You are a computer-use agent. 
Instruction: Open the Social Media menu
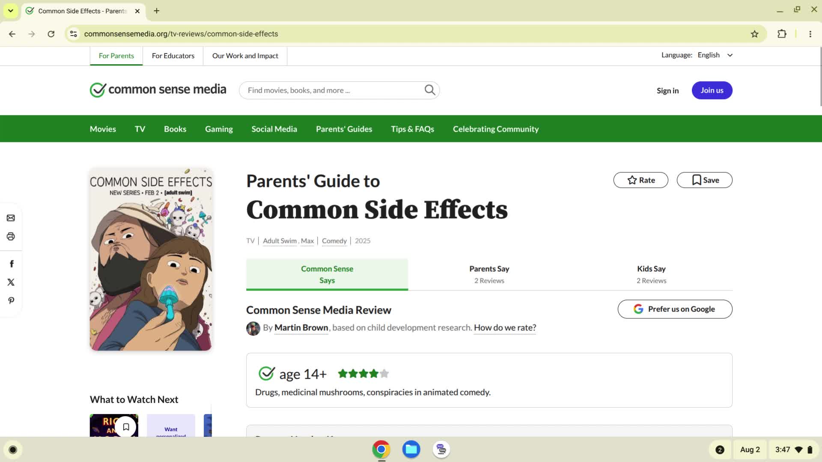pyautogui.click(x=274, y=129)
